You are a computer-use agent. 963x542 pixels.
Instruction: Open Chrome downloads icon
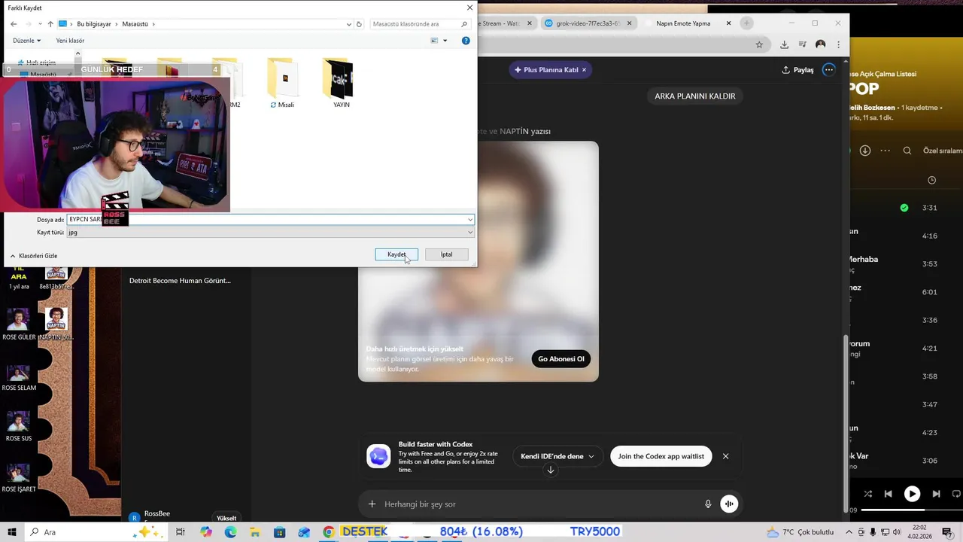pos(784,44)
